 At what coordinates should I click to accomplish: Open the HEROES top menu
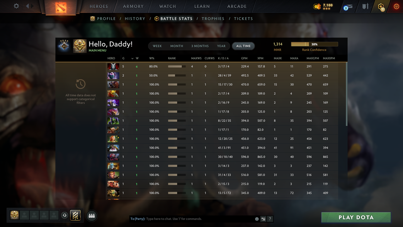[99, 6]
